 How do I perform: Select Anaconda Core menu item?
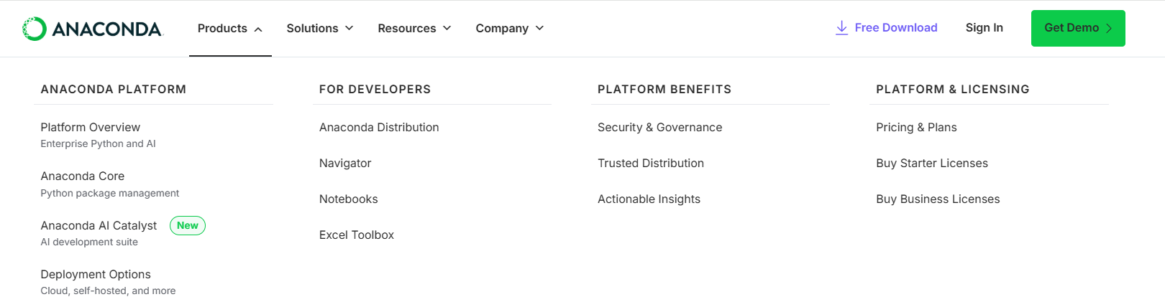pyautogui.click(x=83, y=176)
